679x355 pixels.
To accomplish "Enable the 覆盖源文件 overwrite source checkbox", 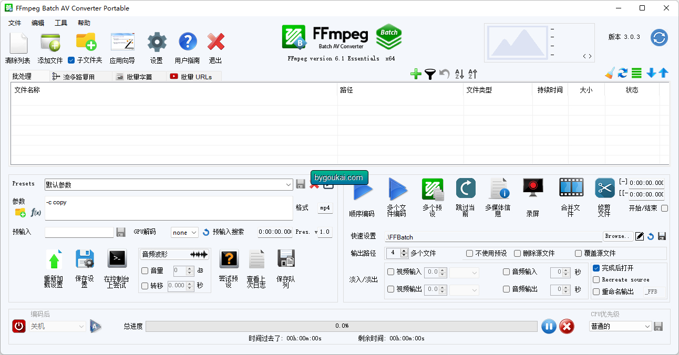I will point(578,254).
